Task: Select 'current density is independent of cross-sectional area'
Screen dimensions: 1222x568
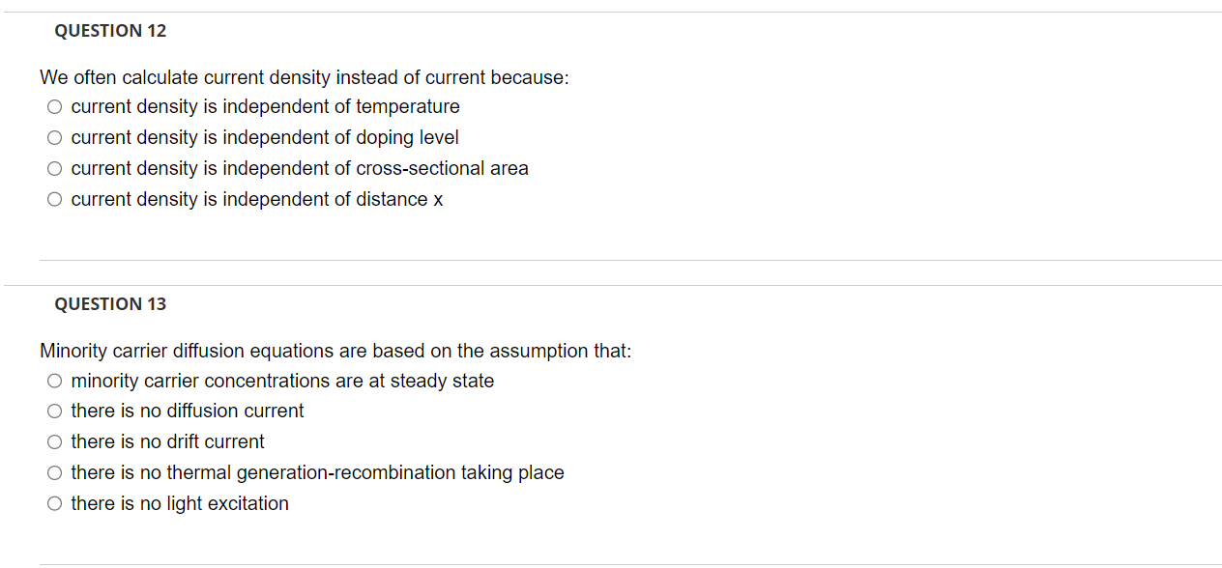Action: 54,168
